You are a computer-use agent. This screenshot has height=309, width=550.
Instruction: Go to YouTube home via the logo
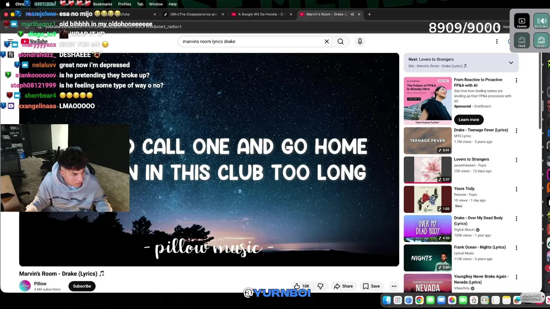(x=34, y=42)
